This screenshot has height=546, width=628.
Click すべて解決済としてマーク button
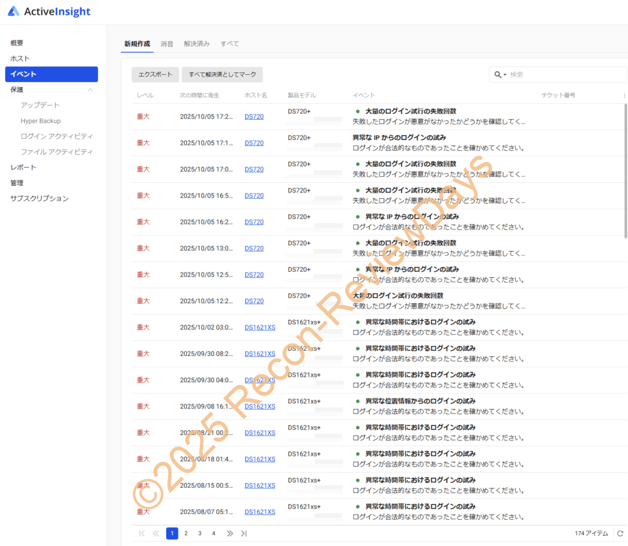pyautogui.click(x=222, y=74)
